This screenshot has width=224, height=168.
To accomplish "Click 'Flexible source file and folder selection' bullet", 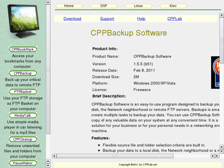I will click(154, 145).
